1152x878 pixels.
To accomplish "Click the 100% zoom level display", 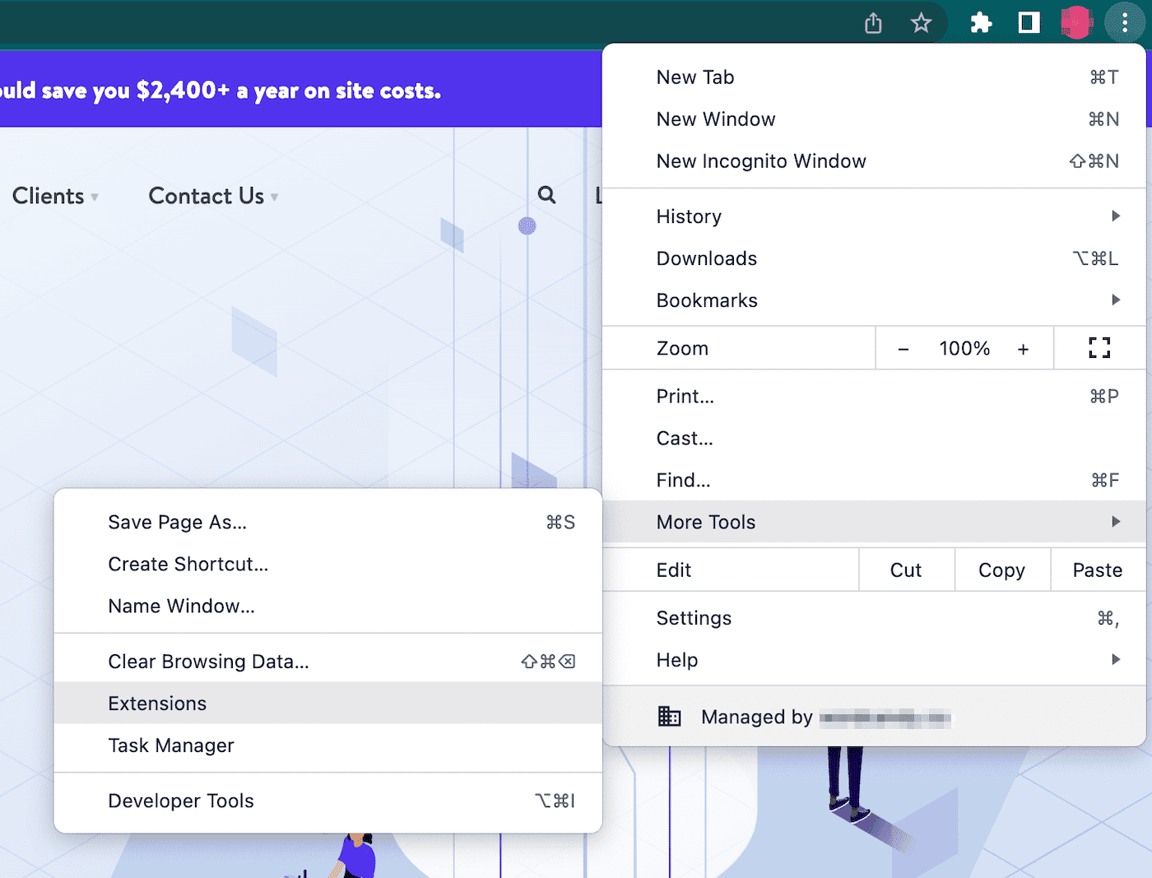I will 964,347.
